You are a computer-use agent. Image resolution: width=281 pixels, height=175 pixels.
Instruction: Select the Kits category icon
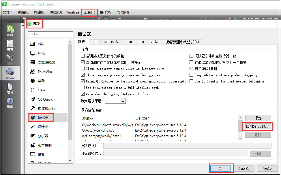click(33, 44)
